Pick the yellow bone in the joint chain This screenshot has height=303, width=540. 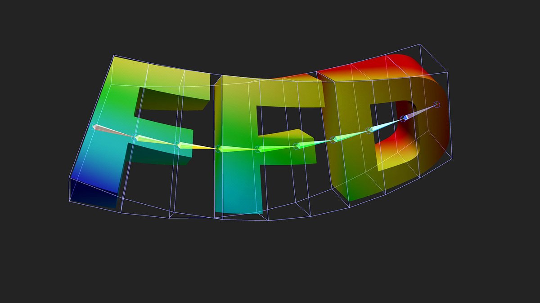(x=197, y=146)
